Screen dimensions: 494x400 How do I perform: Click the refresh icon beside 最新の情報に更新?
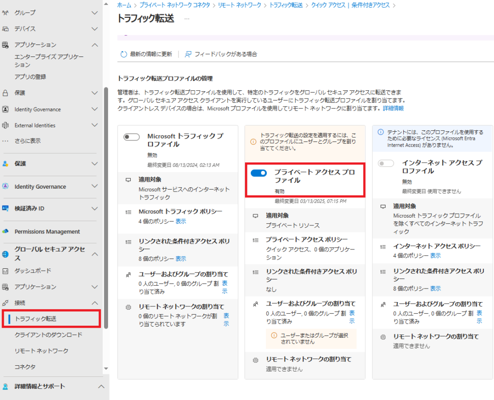123,55
